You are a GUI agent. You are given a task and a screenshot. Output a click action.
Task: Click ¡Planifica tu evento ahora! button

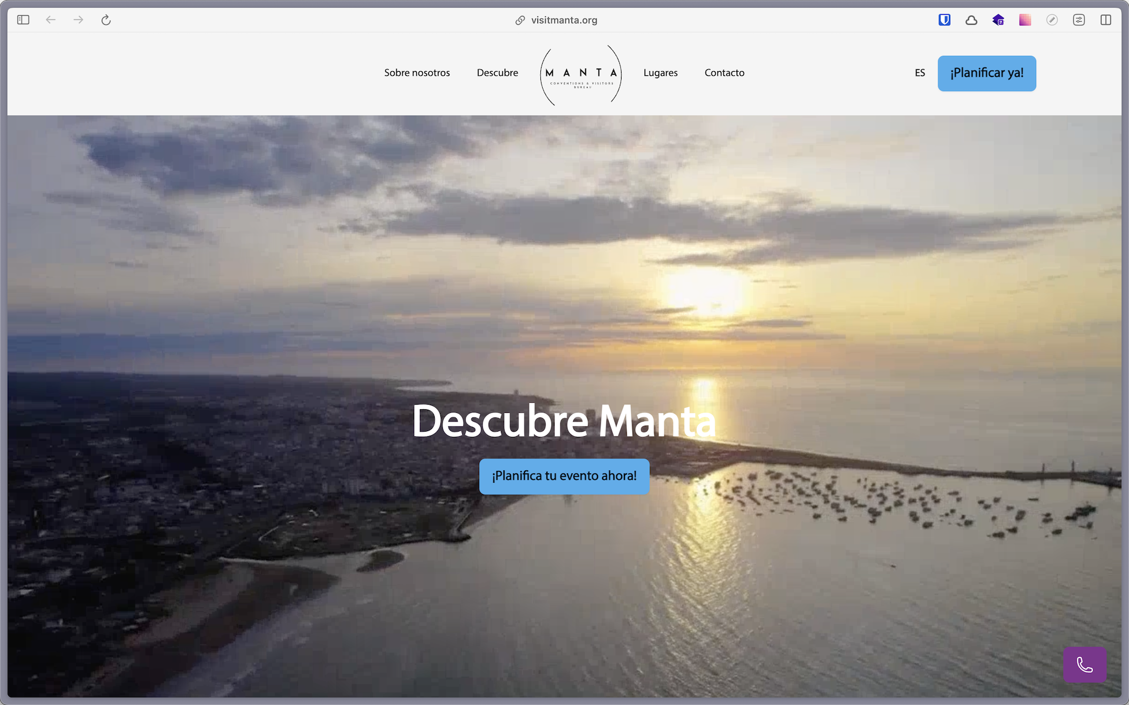(x=564, y=476)
